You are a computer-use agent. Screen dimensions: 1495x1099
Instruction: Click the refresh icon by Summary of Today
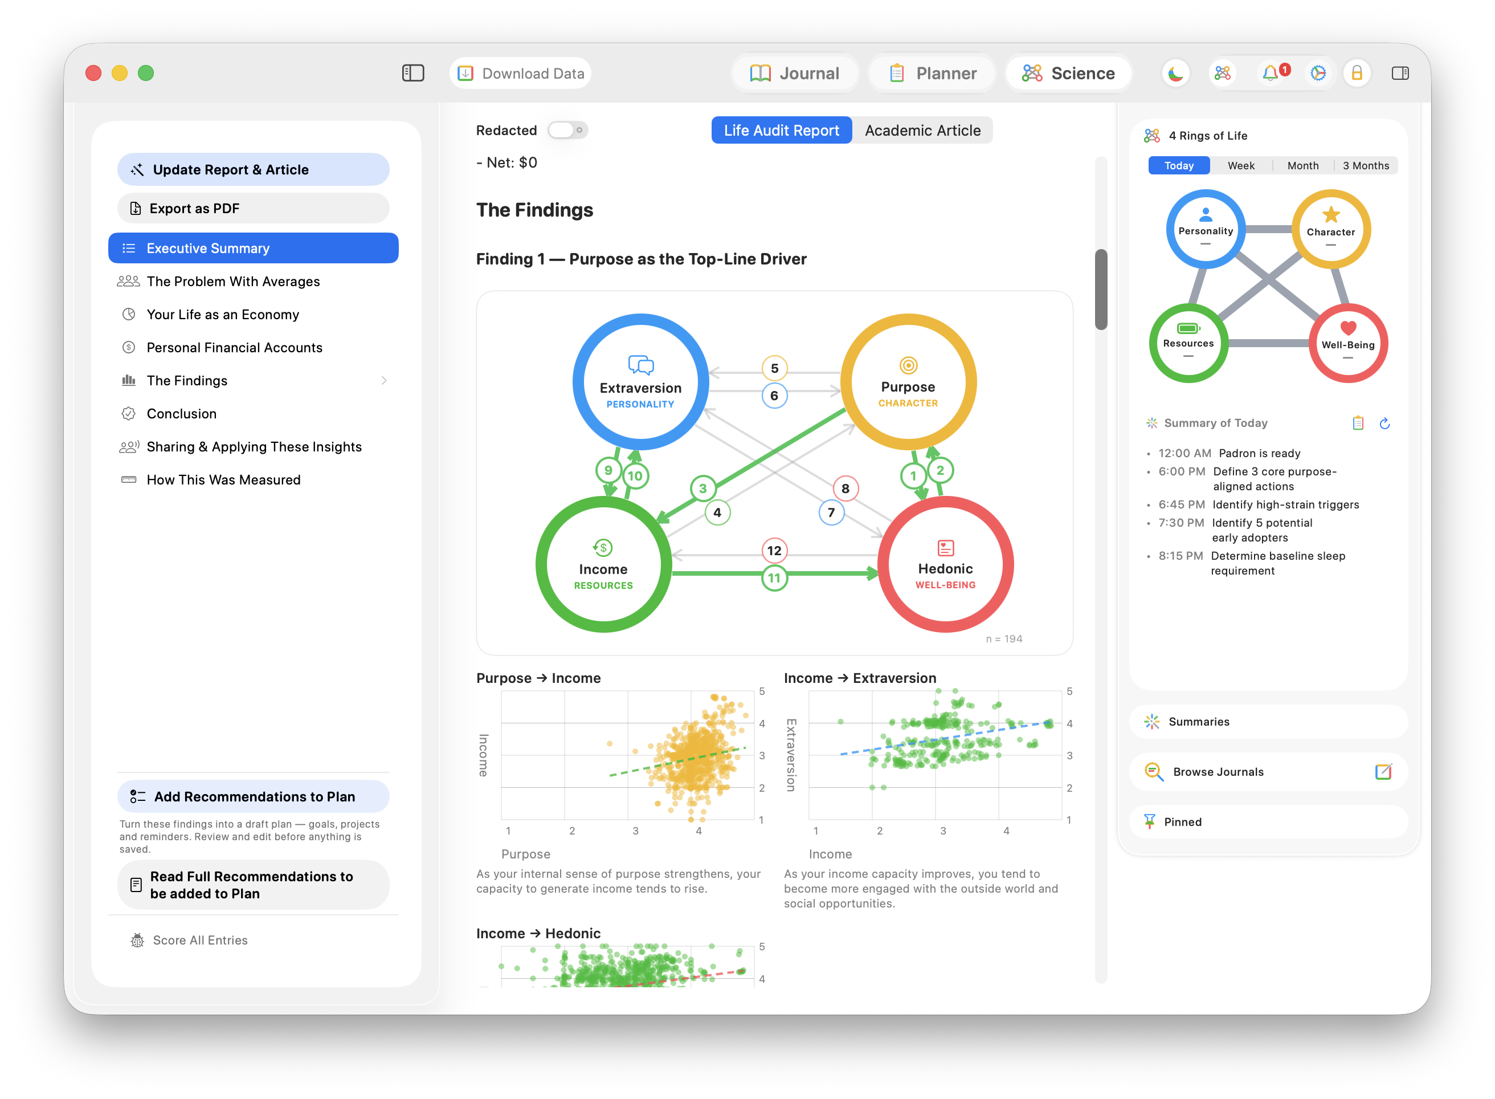coord(1384,423)
